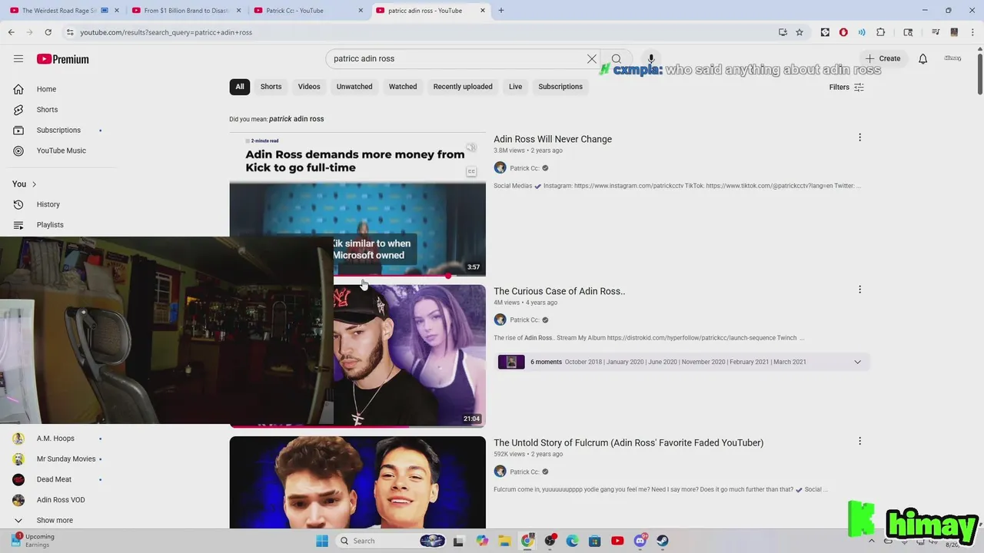The image size is (984, 553).
Task: Open the search Filters panel
Action: 846,87
